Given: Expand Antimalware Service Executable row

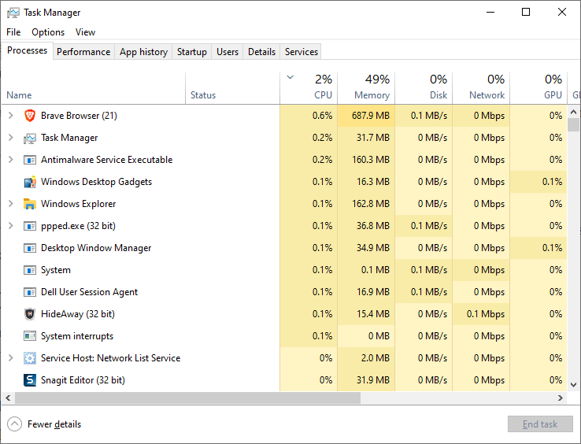Looking at the screenshot, I should tap(11, 160).
